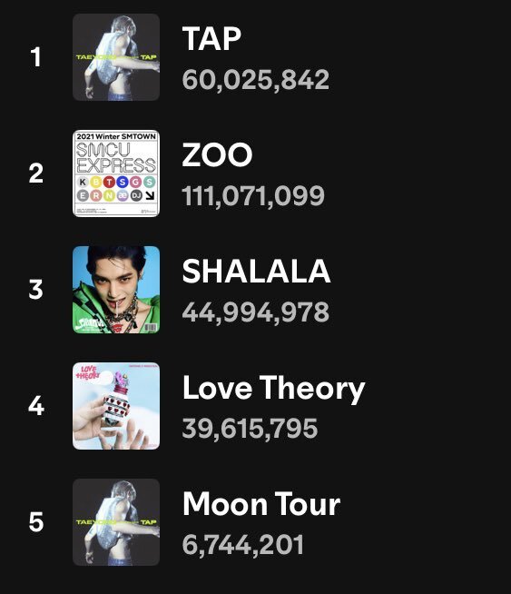Click rank number 5 beside Moon Tour
This screenshot has width=511, height=594.
coord(36,522)
